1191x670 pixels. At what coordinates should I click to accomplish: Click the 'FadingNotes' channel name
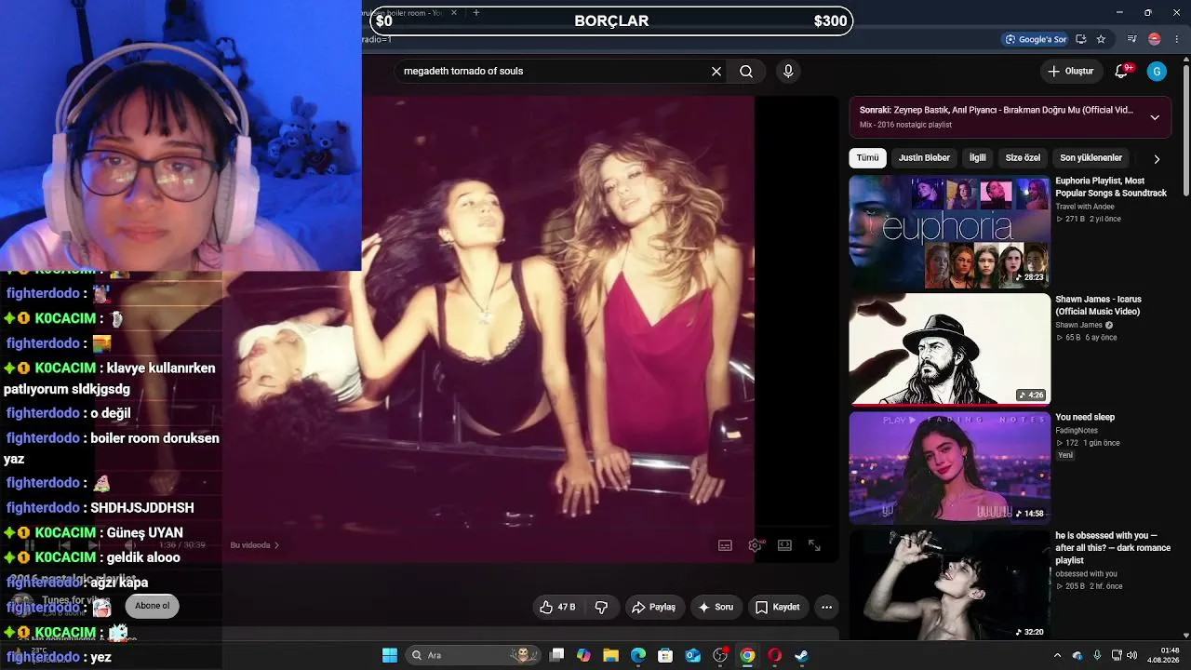pos(1077,431)
